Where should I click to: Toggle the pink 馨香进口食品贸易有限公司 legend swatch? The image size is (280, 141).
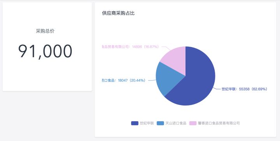pyautogui.click(x=193, y=123)
